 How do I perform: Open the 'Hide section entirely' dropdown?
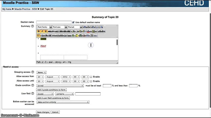coord(63,102)
